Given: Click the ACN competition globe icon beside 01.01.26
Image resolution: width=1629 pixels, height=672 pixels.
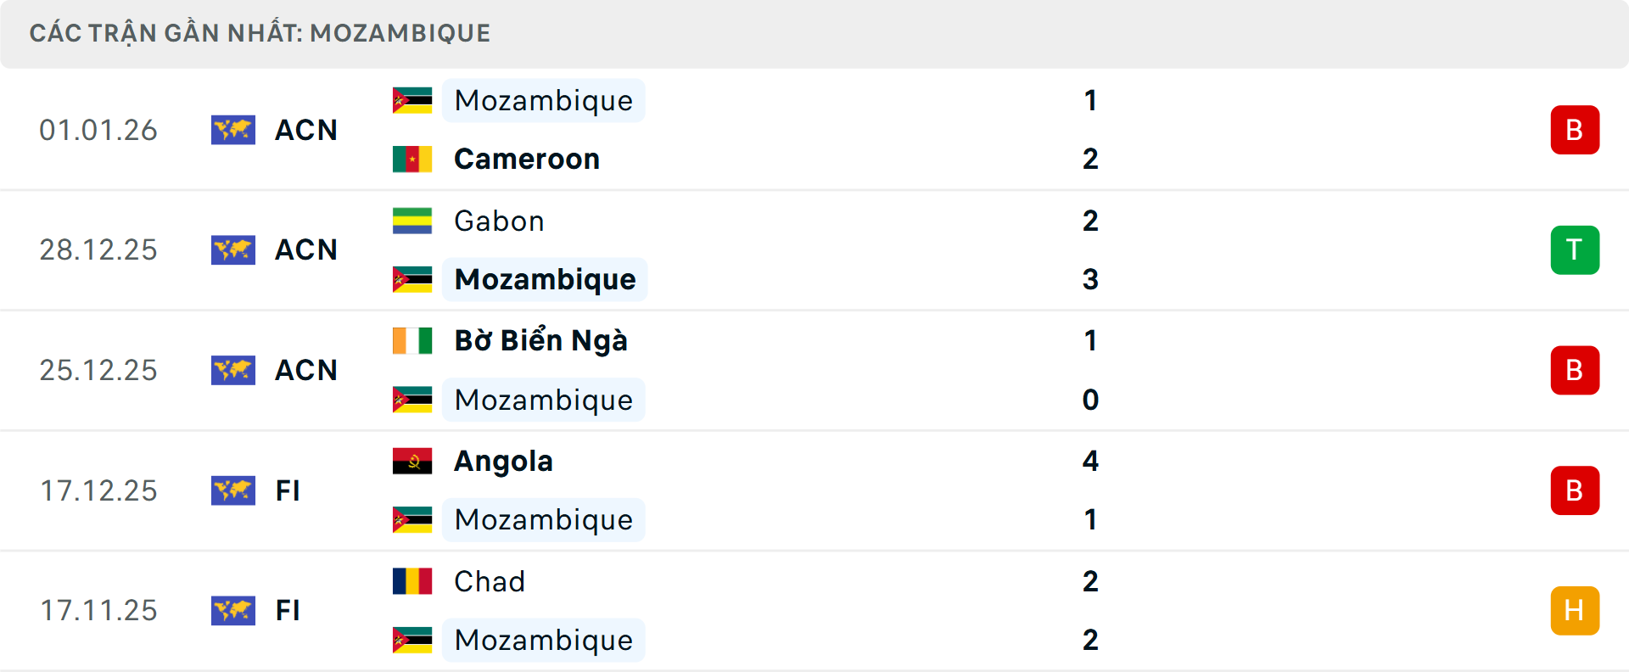Looking at the screenshot, I should click(233, 130).
